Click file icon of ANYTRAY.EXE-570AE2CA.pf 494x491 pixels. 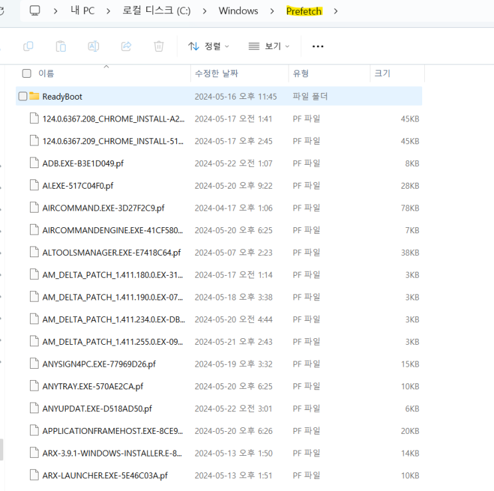[x=35, y=385]
